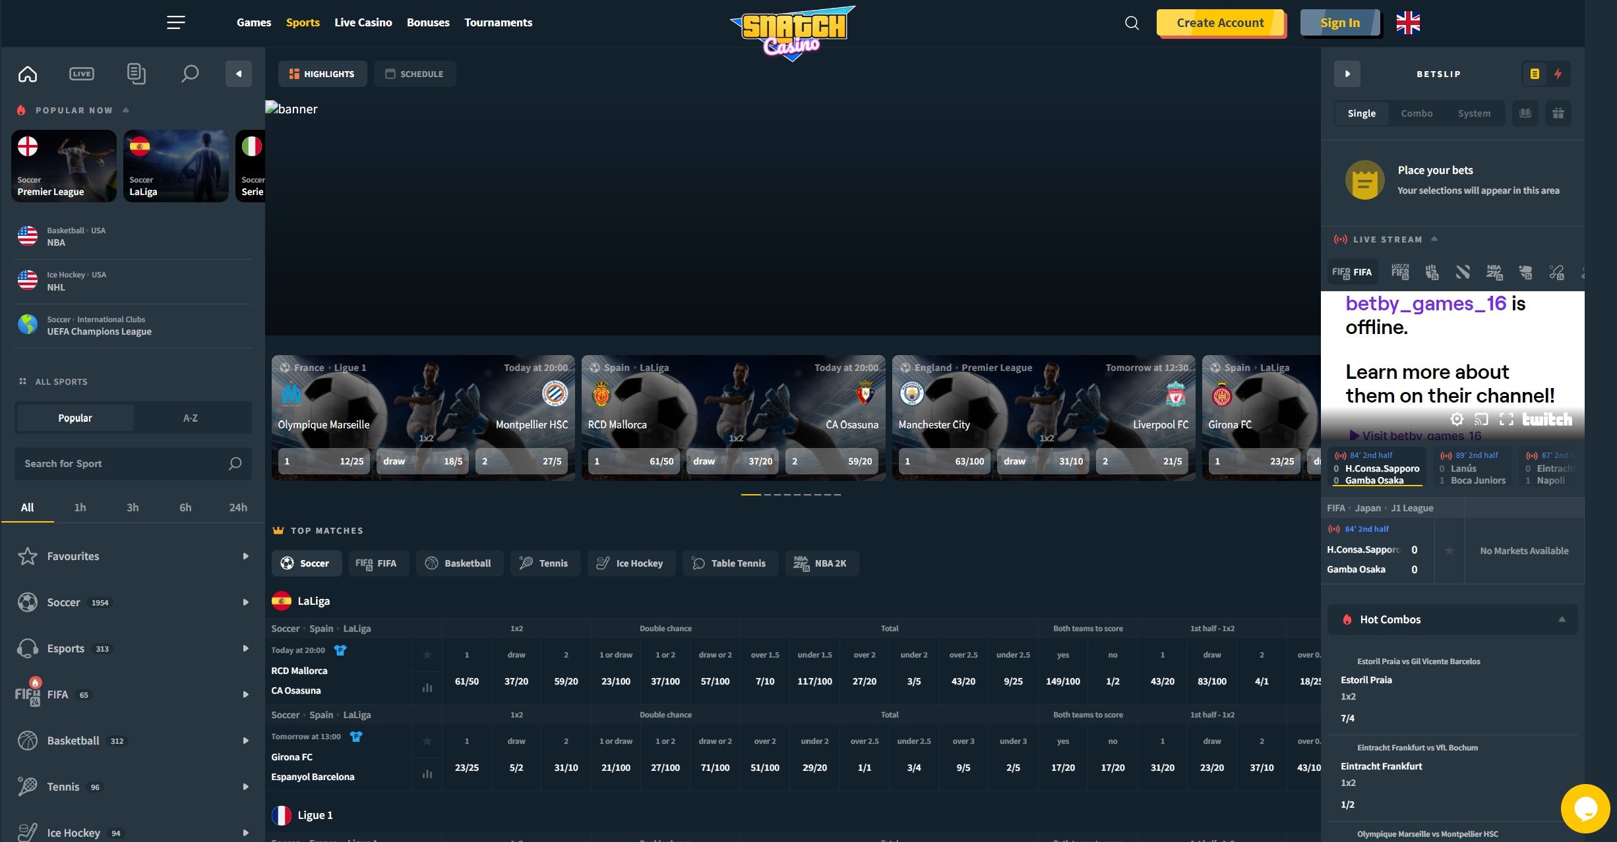Select the Highlights tab
The image size is (1617, 842).
click(x=322, y=74)
